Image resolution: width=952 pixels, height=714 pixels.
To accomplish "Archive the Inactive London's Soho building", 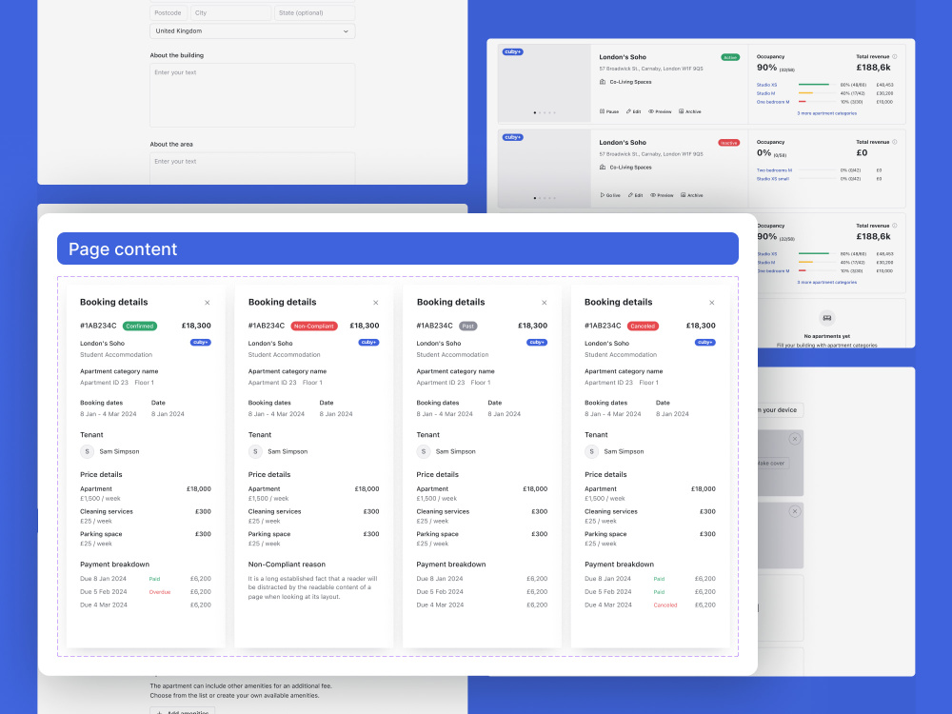I will (x=692, y=195).
